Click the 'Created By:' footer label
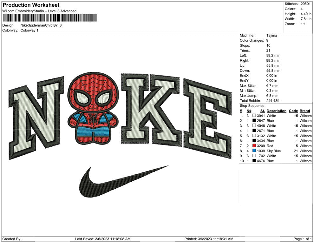Viewport: 314px width, 242px height. [12, 239]
